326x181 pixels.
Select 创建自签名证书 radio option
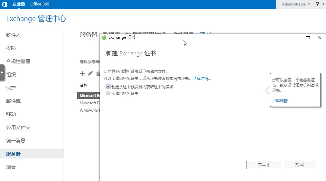pos(108,94)
